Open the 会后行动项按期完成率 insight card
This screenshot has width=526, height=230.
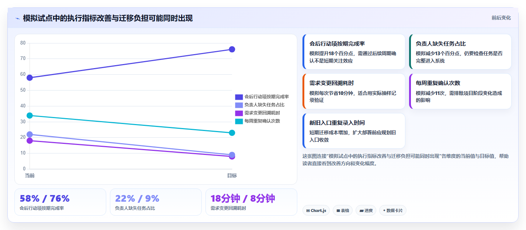[354, 52]
